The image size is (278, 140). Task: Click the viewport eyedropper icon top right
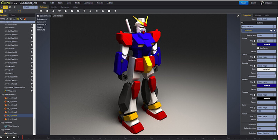238,16
